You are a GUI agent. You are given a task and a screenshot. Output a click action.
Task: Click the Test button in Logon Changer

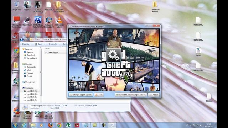pos(99,95)
